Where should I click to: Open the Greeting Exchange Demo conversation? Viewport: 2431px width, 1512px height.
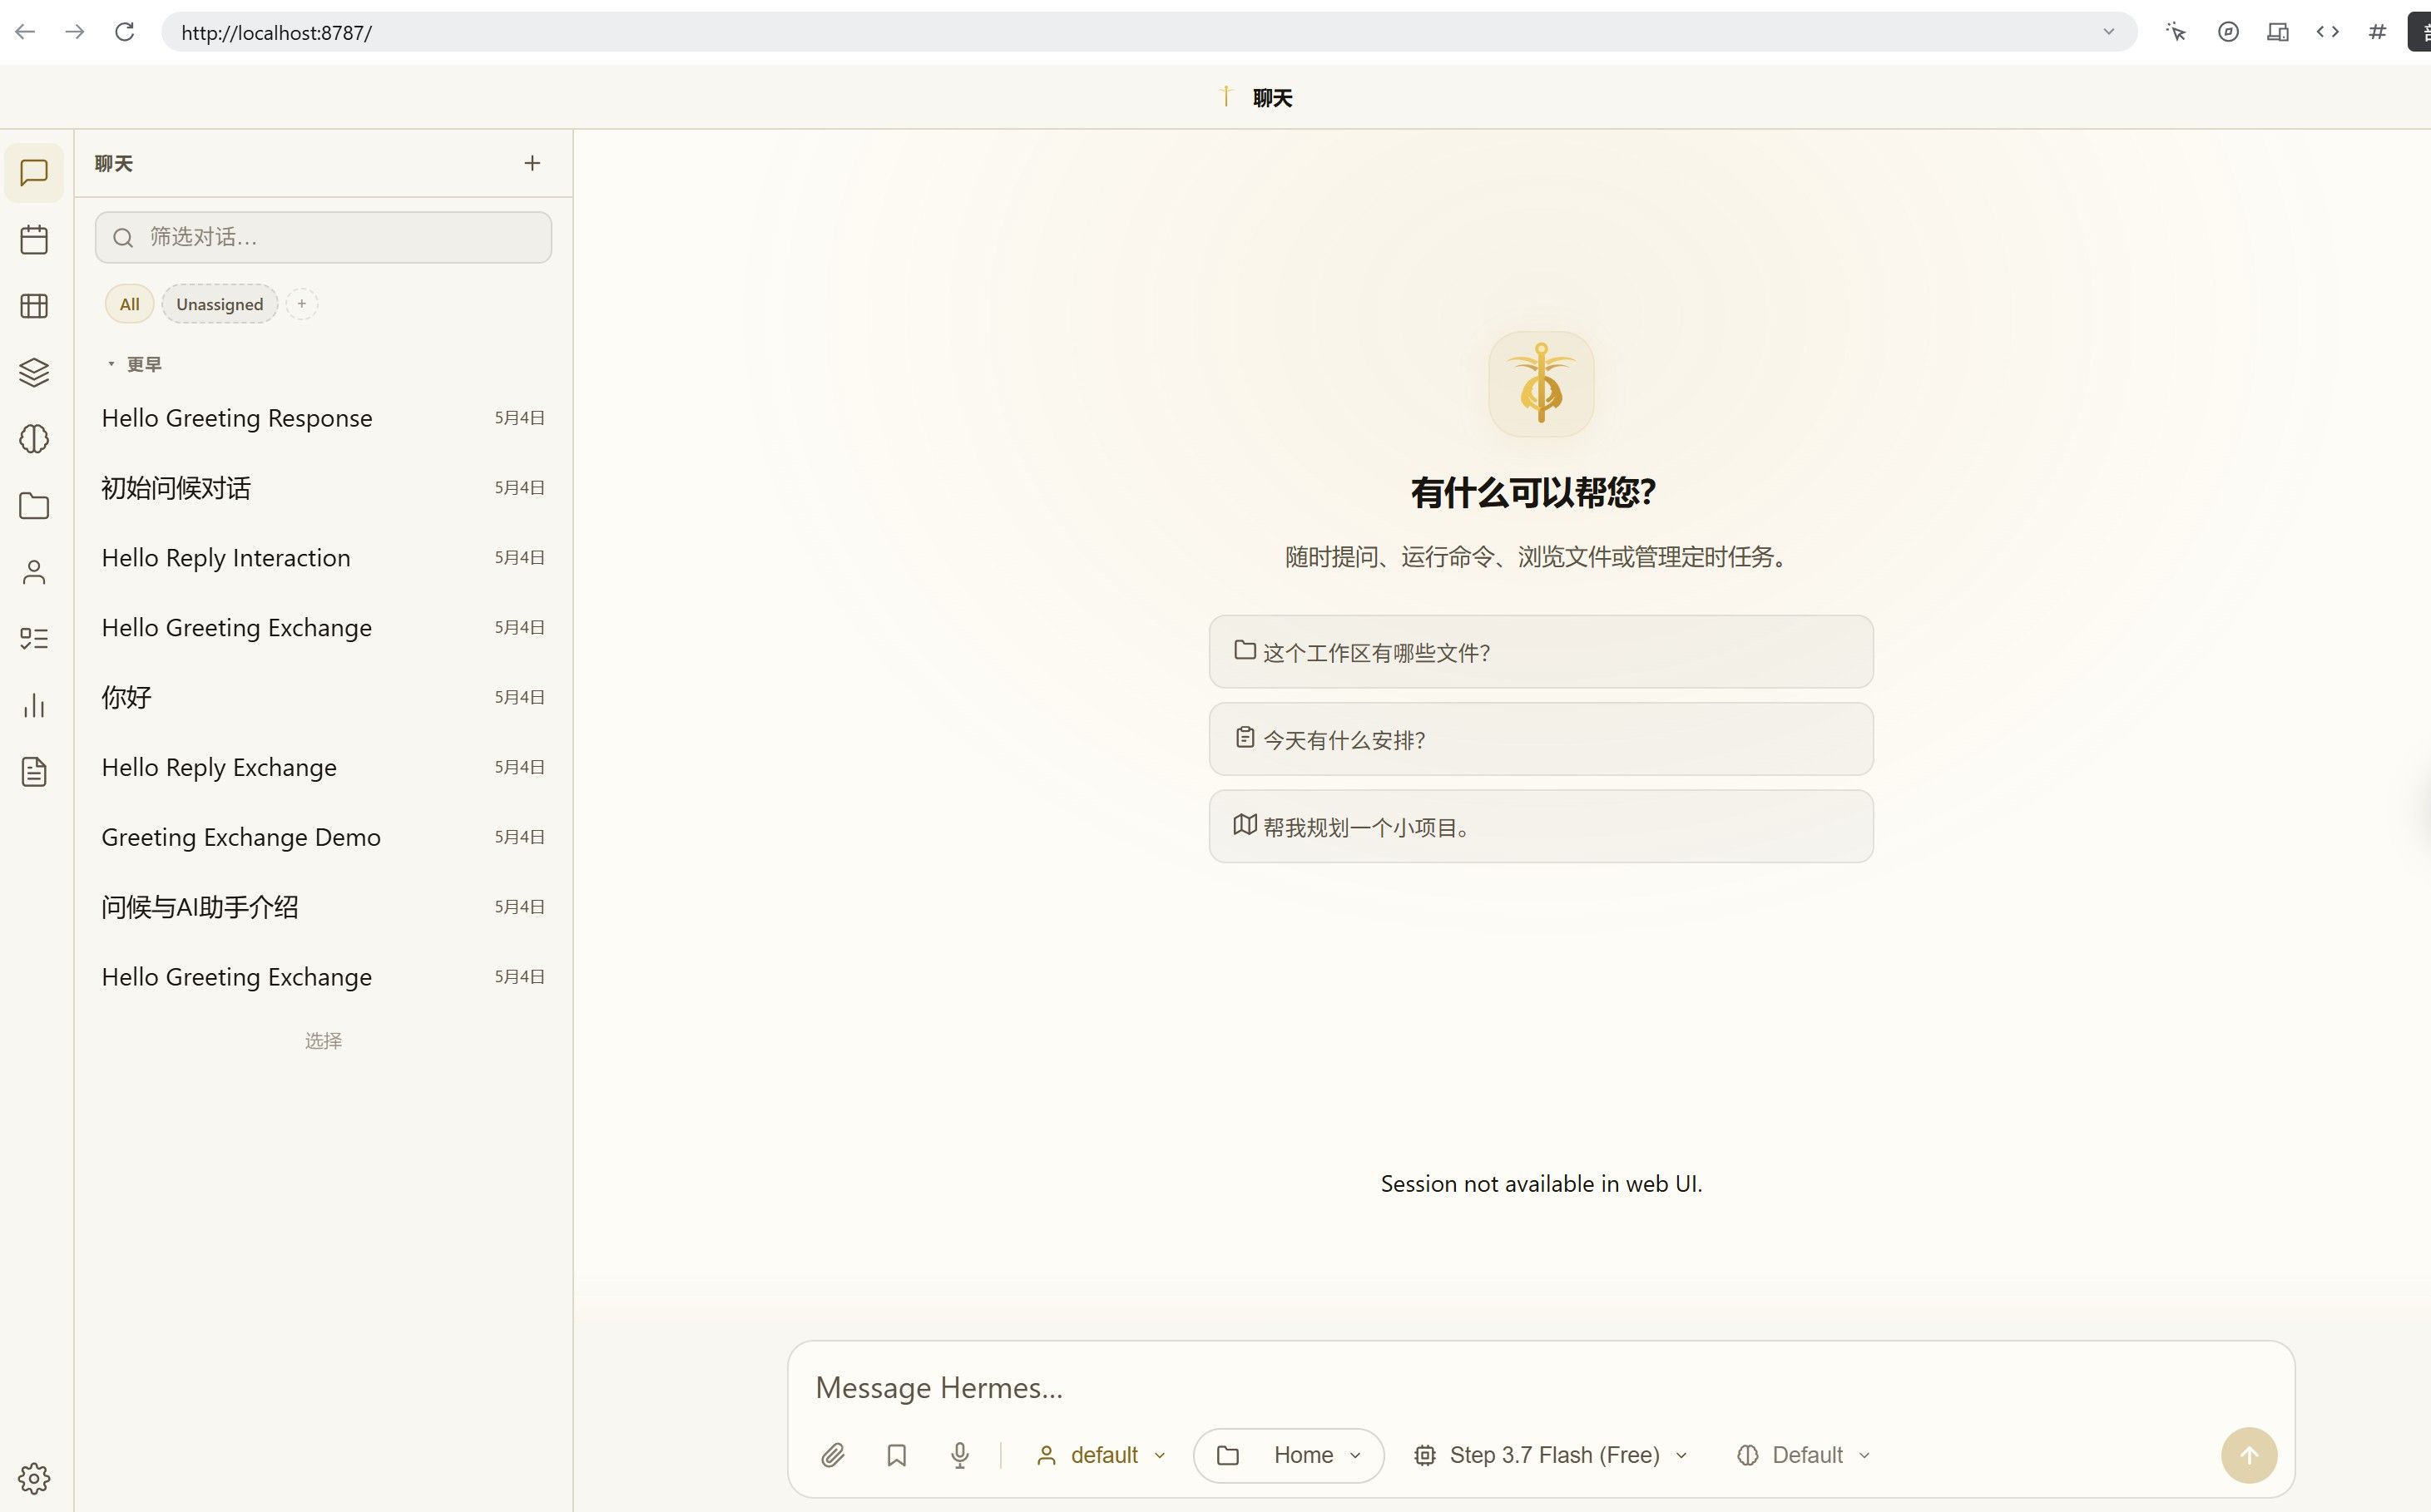tap(323, 837)
